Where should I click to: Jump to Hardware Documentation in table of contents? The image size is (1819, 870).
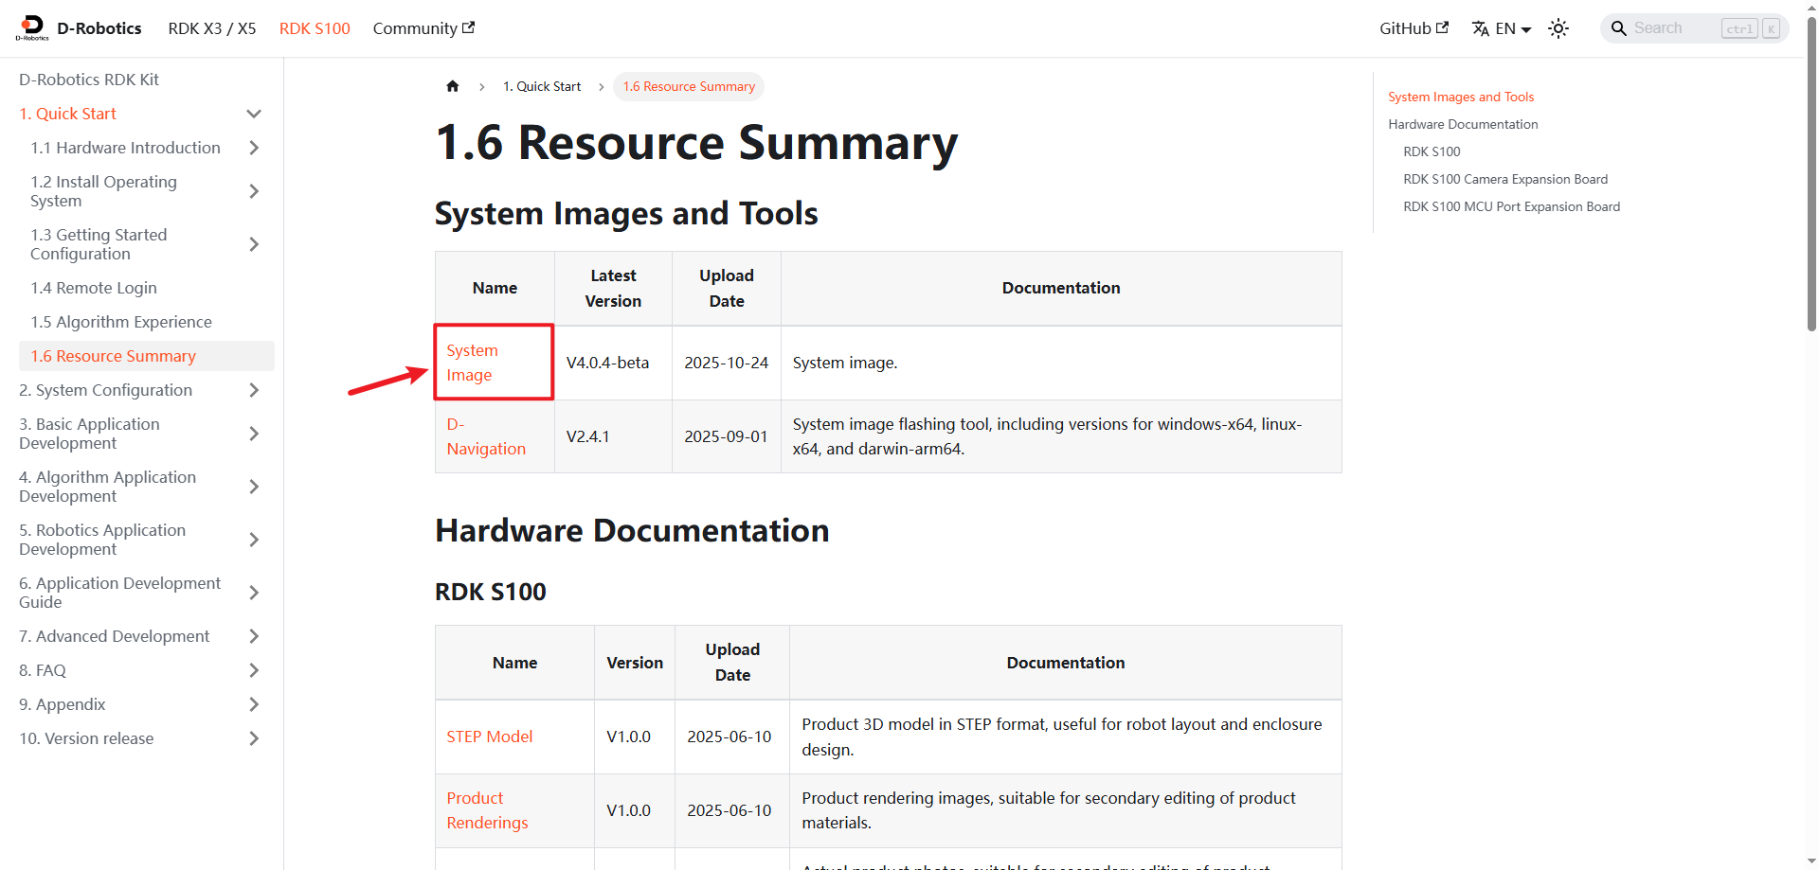(x=1463, y=124)
